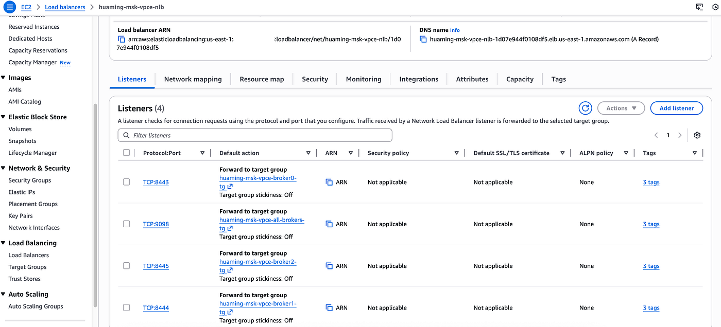
Task: Open the TCP:8445 listener link
Action: tap(156, 266)
